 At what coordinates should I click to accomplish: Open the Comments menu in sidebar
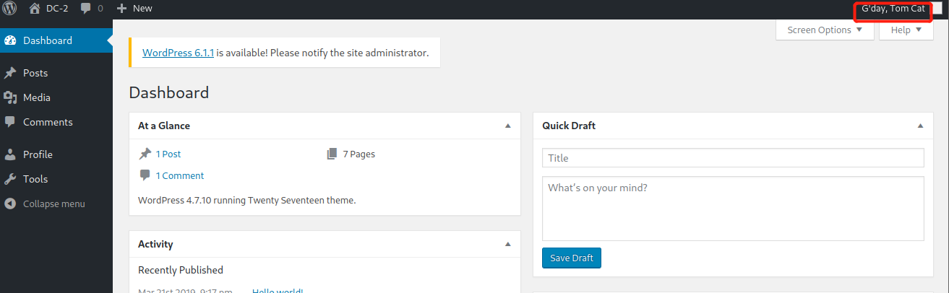tap(56, 122)
